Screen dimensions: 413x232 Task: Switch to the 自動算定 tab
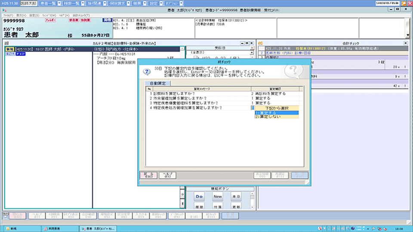coord(157,83)
